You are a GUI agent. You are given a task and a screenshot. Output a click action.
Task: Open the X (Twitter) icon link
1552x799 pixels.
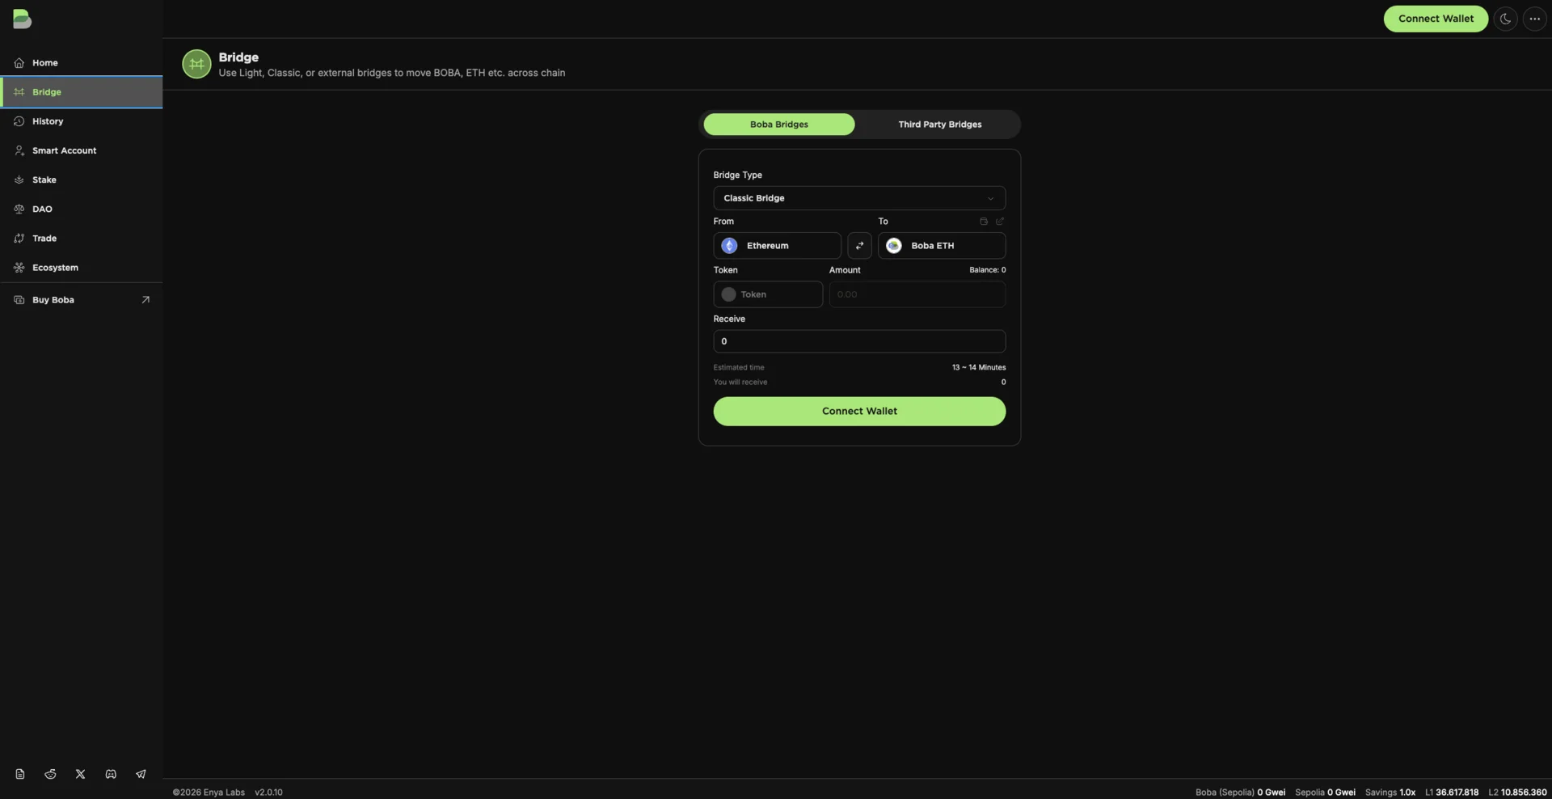tap(80, 774)
